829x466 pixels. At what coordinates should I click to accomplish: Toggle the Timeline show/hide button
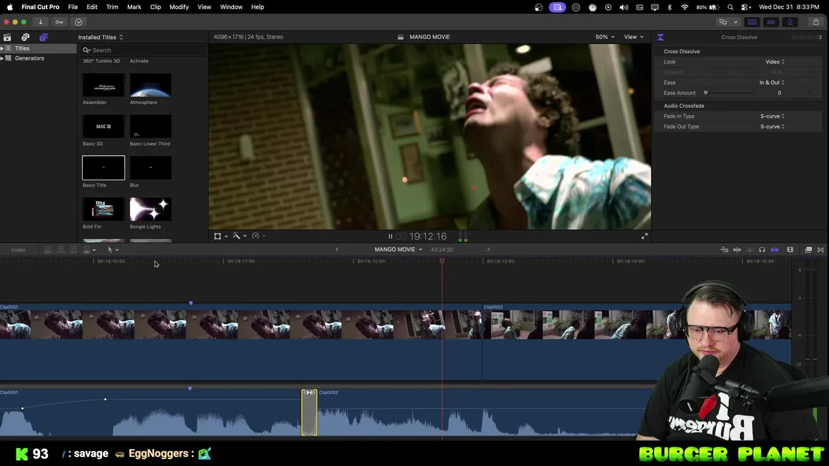click(771, 22)
